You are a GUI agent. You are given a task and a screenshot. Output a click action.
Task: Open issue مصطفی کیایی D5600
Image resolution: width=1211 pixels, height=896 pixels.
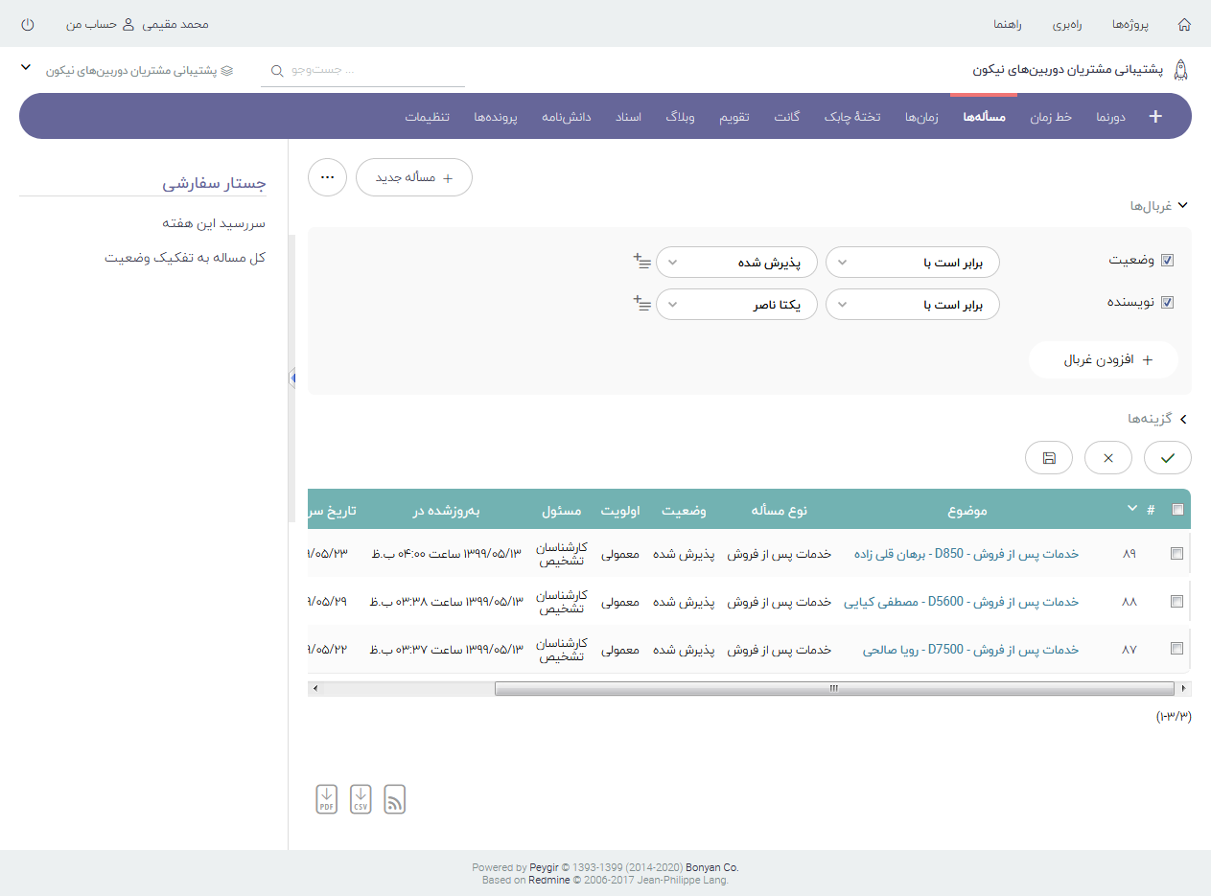point(962,602)
